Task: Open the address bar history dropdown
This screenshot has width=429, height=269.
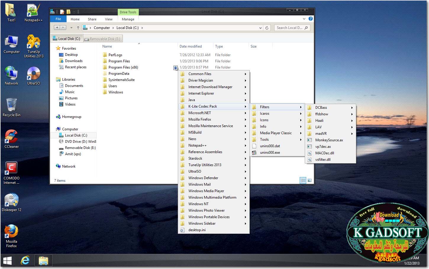Action: (261, 28)
